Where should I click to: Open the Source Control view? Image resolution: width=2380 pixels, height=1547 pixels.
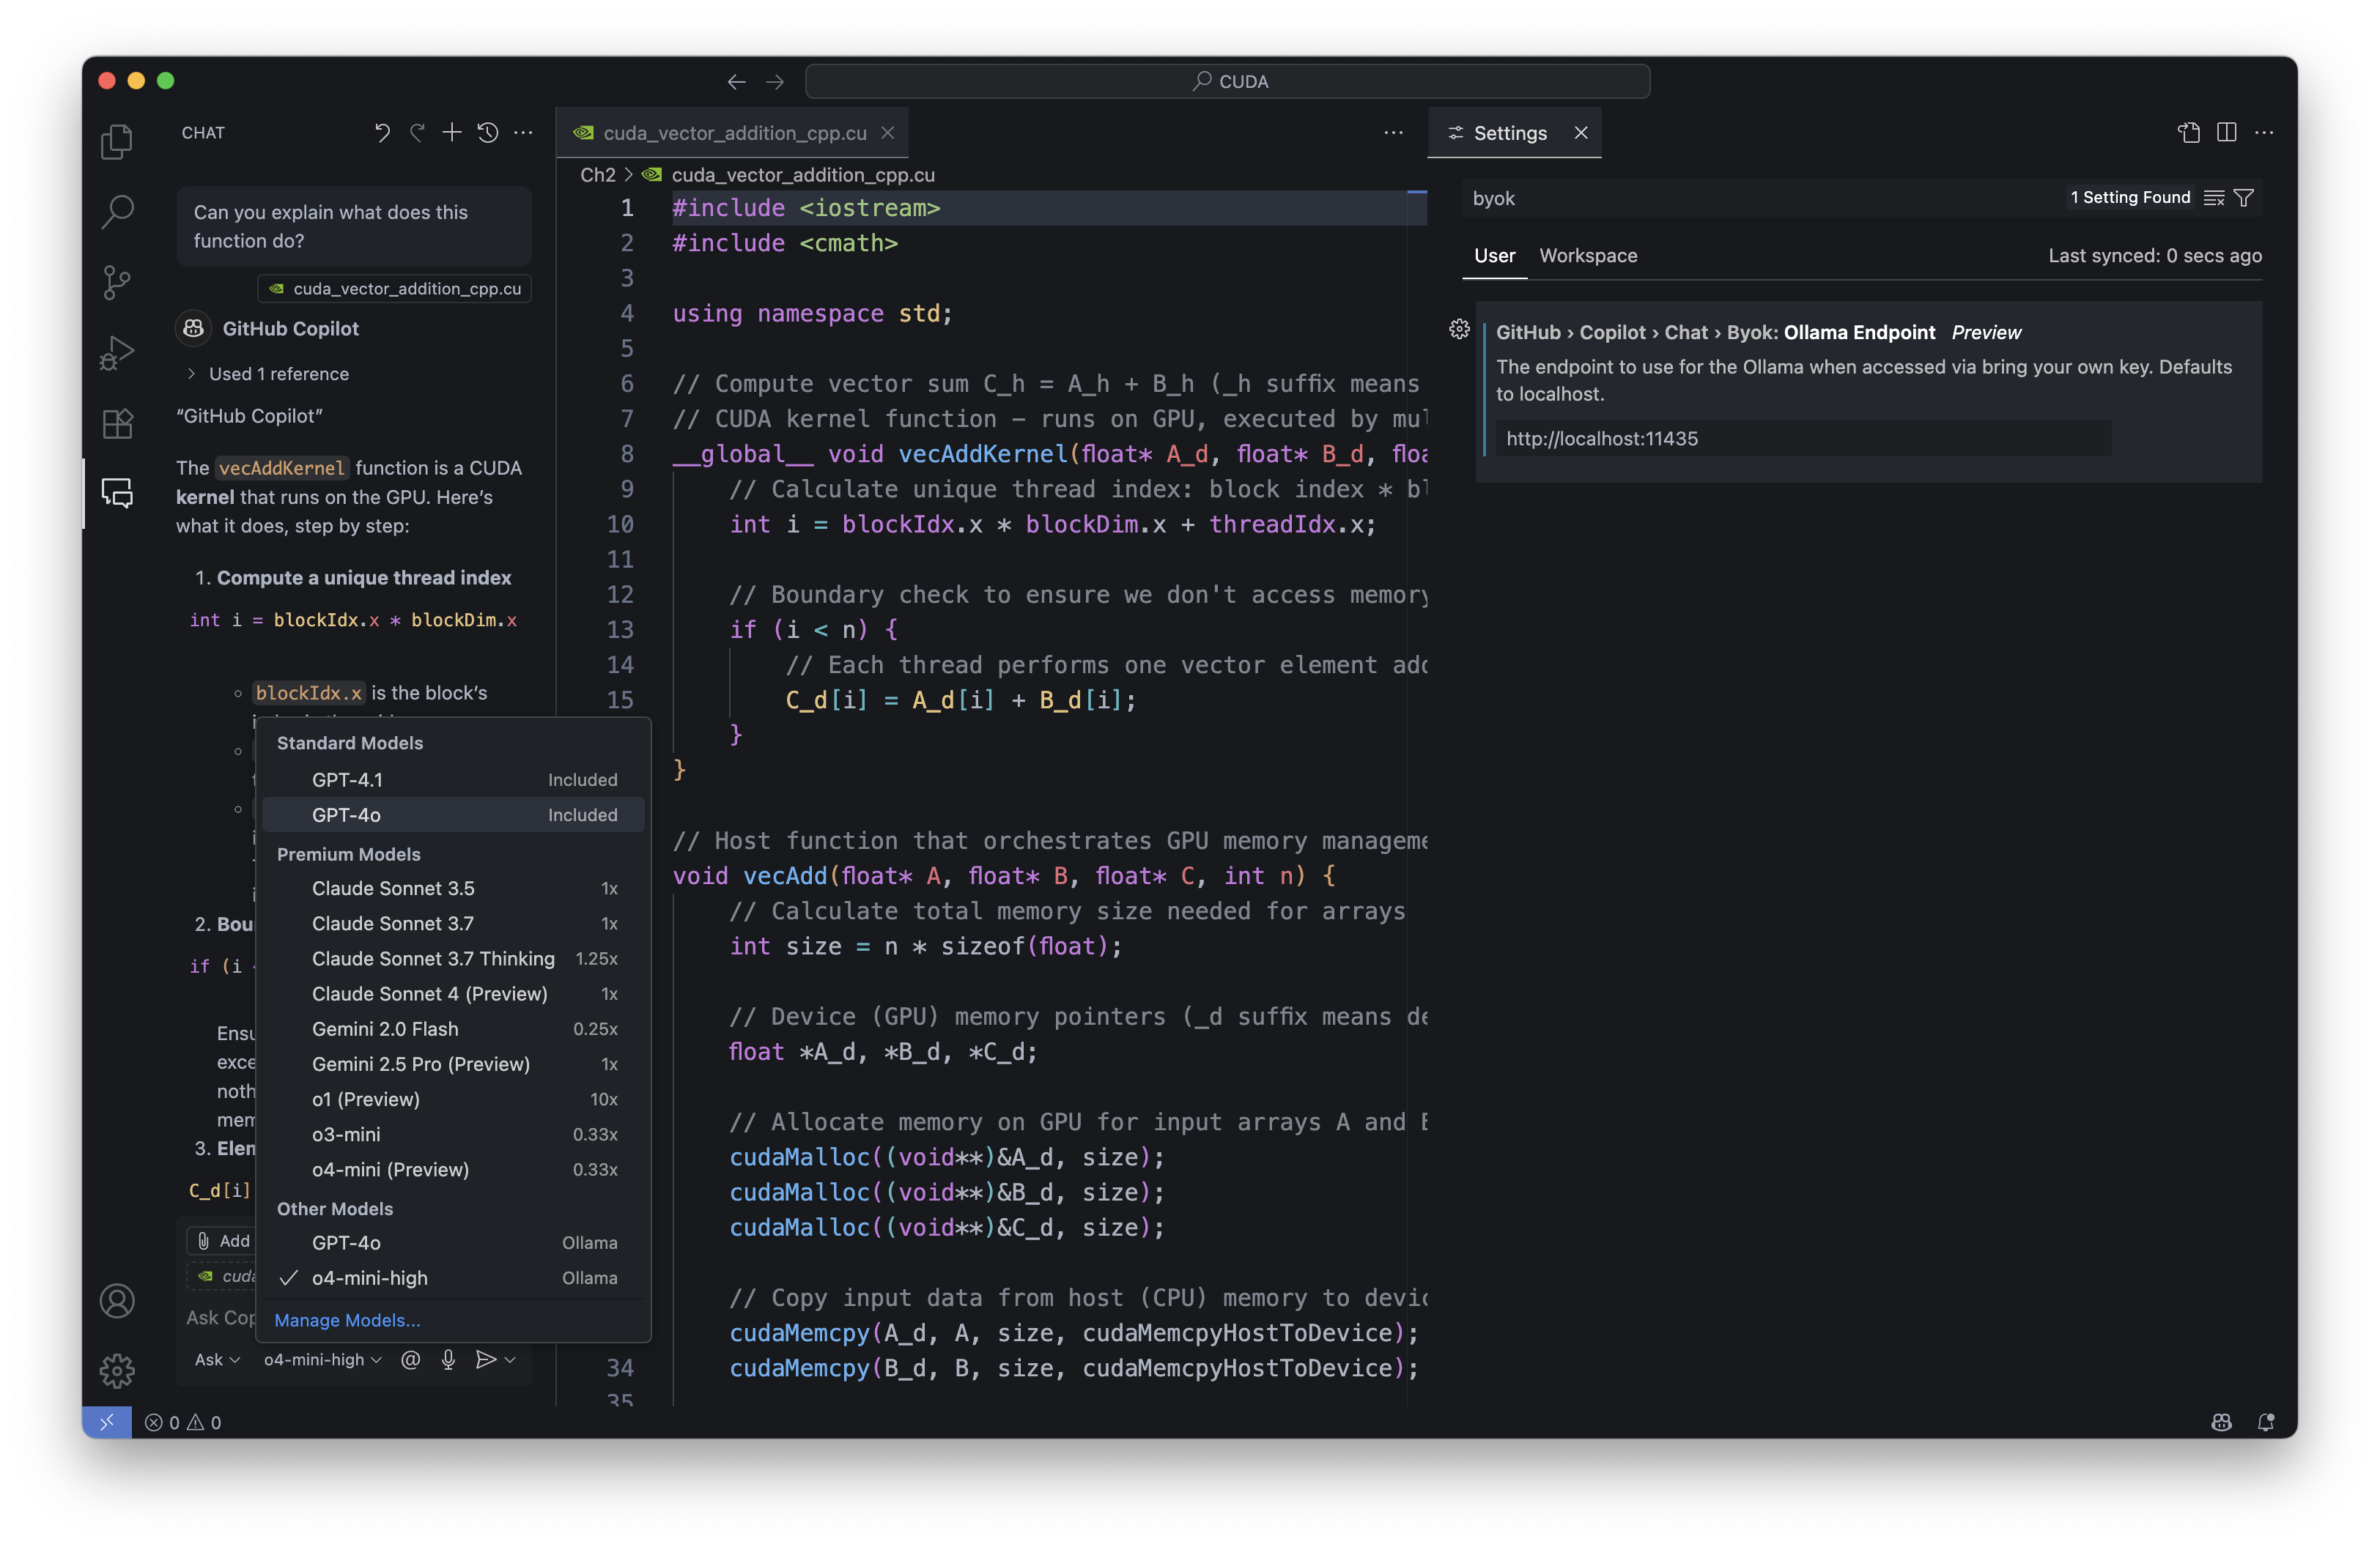[x=117, y=282]
